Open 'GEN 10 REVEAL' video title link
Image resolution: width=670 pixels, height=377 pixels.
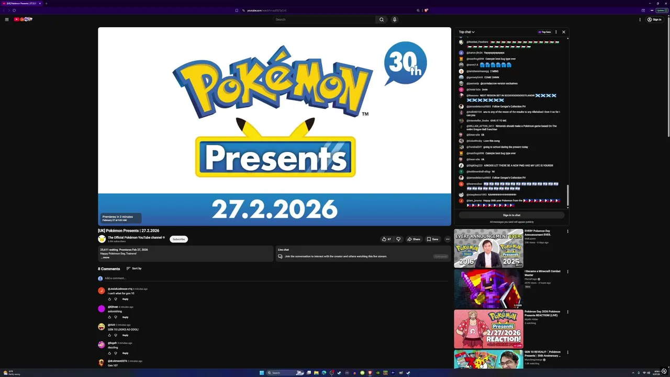point(542,353)
